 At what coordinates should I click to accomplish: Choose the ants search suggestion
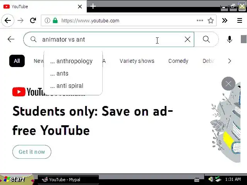click(73, 74)
